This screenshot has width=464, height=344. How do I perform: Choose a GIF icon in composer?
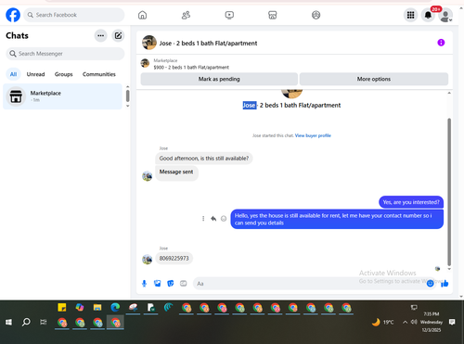point(184,284)
